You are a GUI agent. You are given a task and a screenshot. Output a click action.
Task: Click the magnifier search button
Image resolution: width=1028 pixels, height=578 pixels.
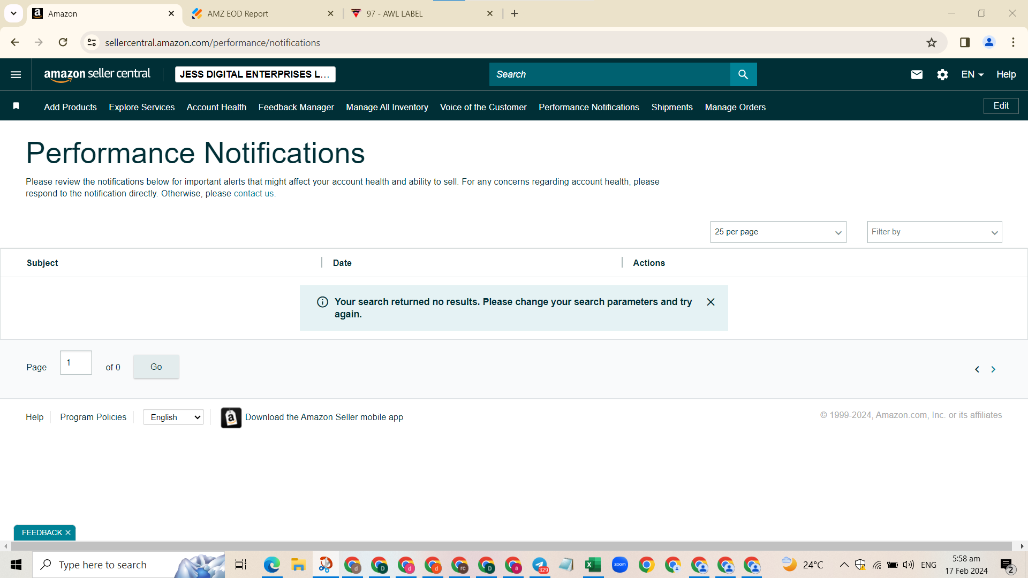(x=743, y=74)
